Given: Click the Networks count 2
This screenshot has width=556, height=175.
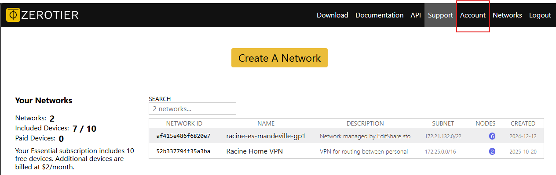Looking at the screenshot, I should (52, 119).
